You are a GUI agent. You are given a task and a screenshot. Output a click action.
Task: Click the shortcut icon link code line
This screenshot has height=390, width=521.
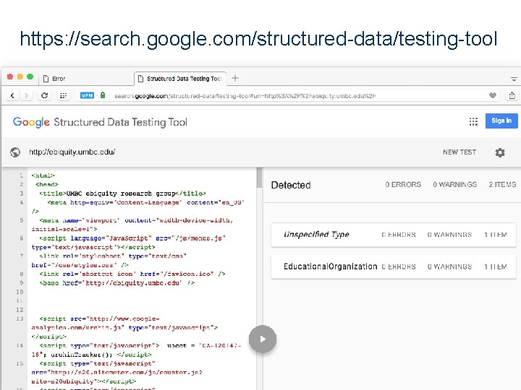(x=132, y=274)
